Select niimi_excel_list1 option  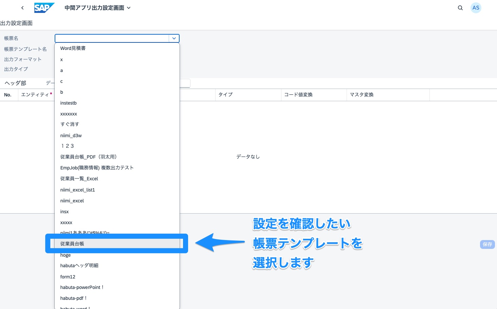[x=117, y=190]
